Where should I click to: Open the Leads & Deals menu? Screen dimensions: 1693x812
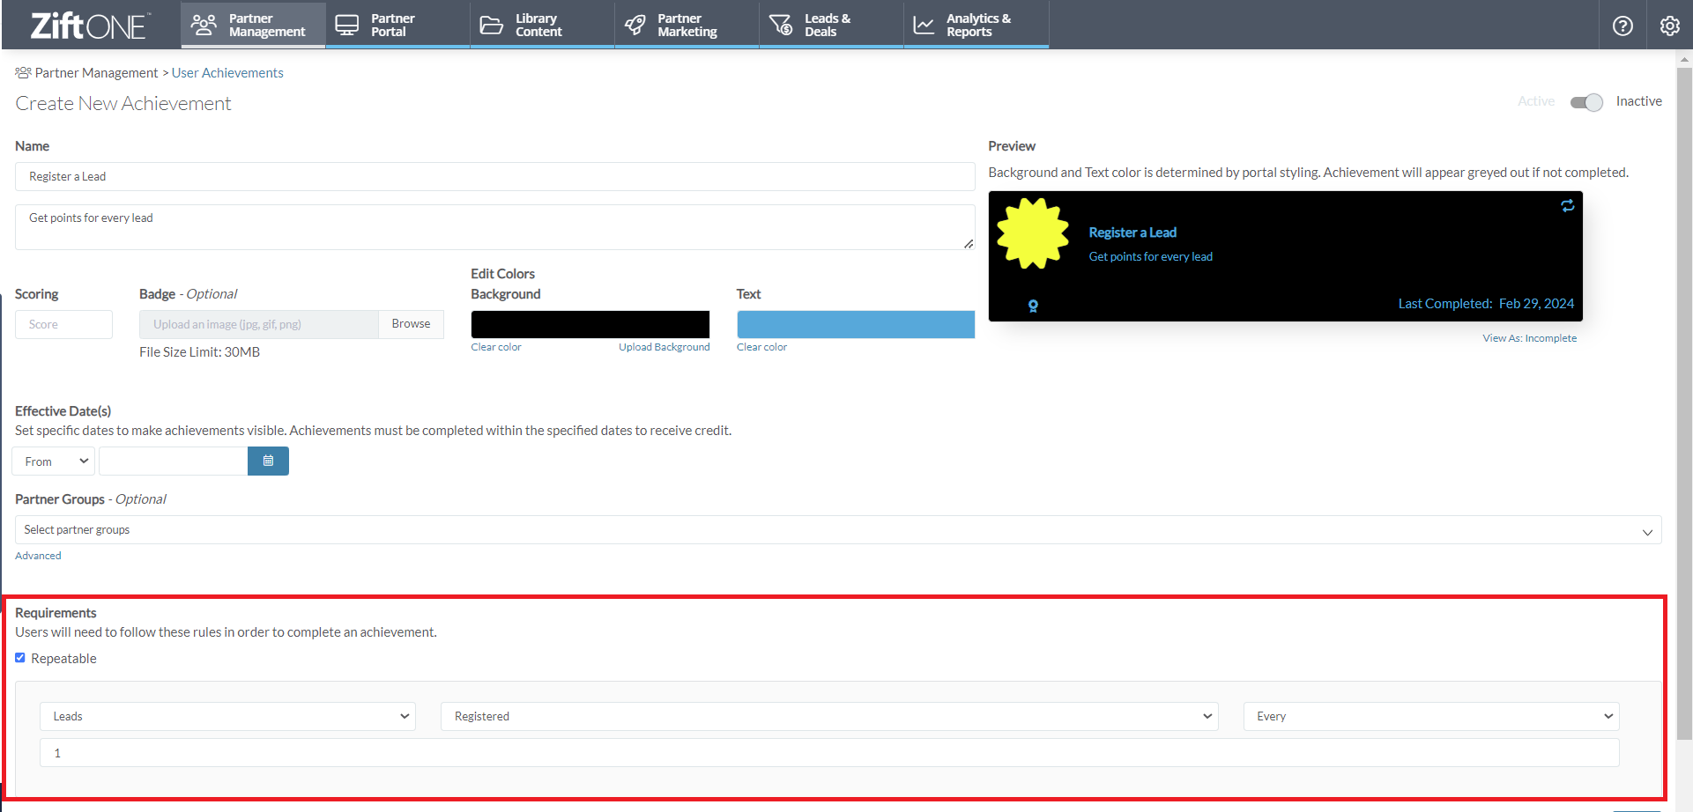point(831,25)
